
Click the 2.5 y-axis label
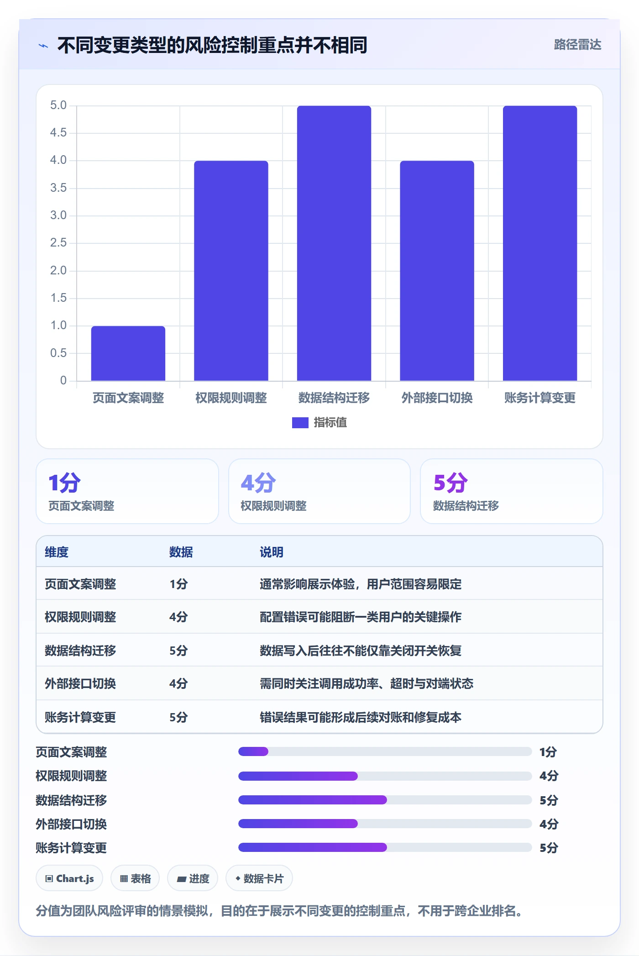pyautogui.click(x=58, y=243)
